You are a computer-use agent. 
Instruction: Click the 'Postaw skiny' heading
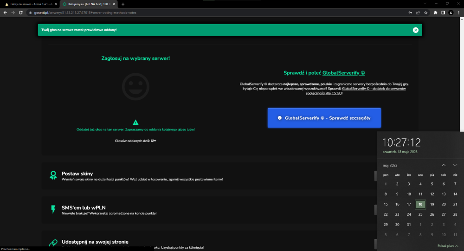click(x=77, y=174)
